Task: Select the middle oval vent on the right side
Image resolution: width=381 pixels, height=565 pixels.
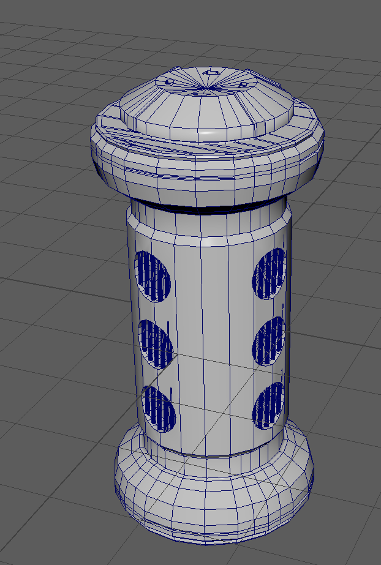Action: (268, 341)
